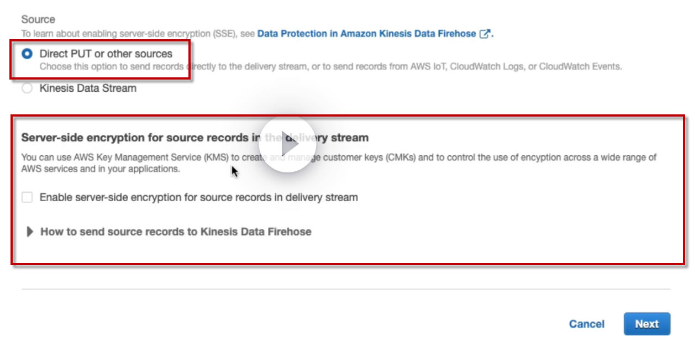Click the horizontal divider above Cancel
This screenshot has width=699, height=347.
click(x=345, y=289)
